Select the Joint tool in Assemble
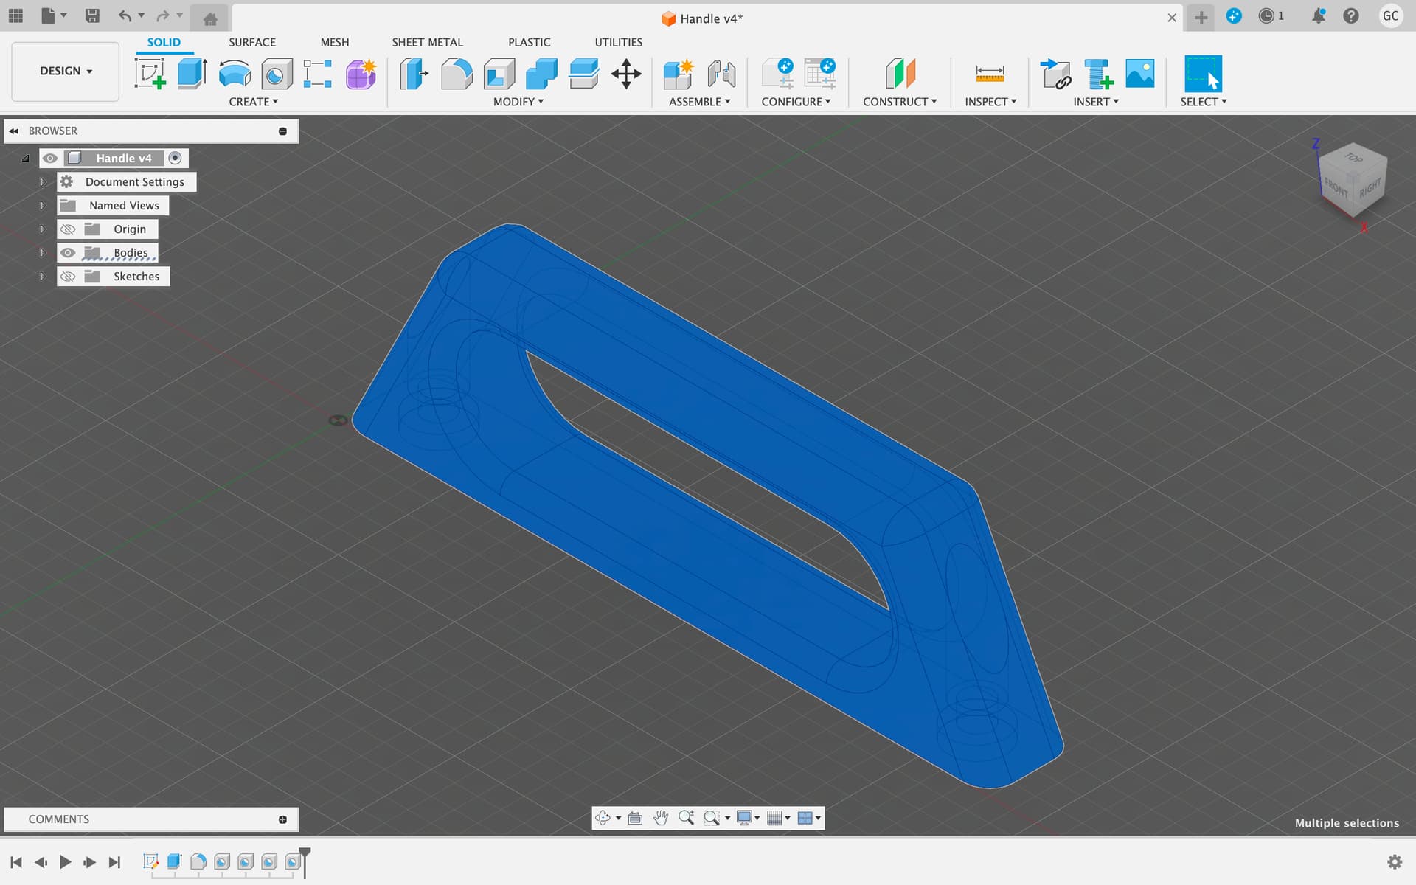This screenshot has width=1416, height=885. click(x=721, y=74)
